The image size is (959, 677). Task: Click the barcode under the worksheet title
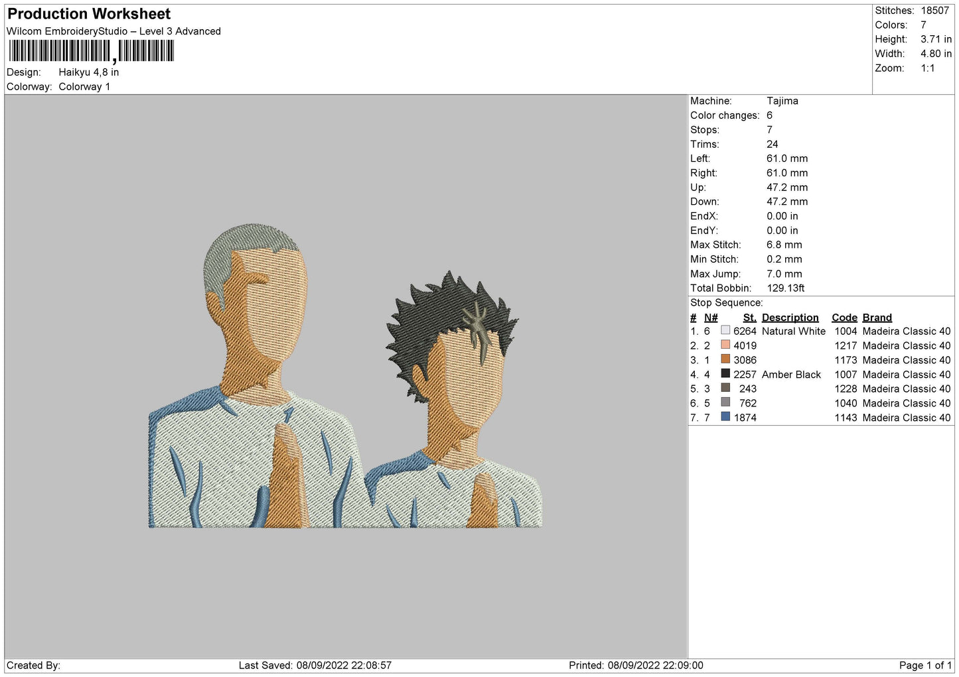pos(91,51)
